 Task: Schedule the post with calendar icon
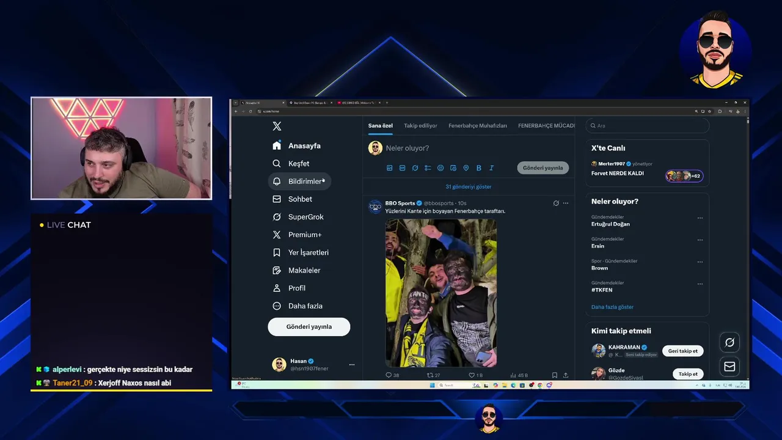tap(453, 167)
